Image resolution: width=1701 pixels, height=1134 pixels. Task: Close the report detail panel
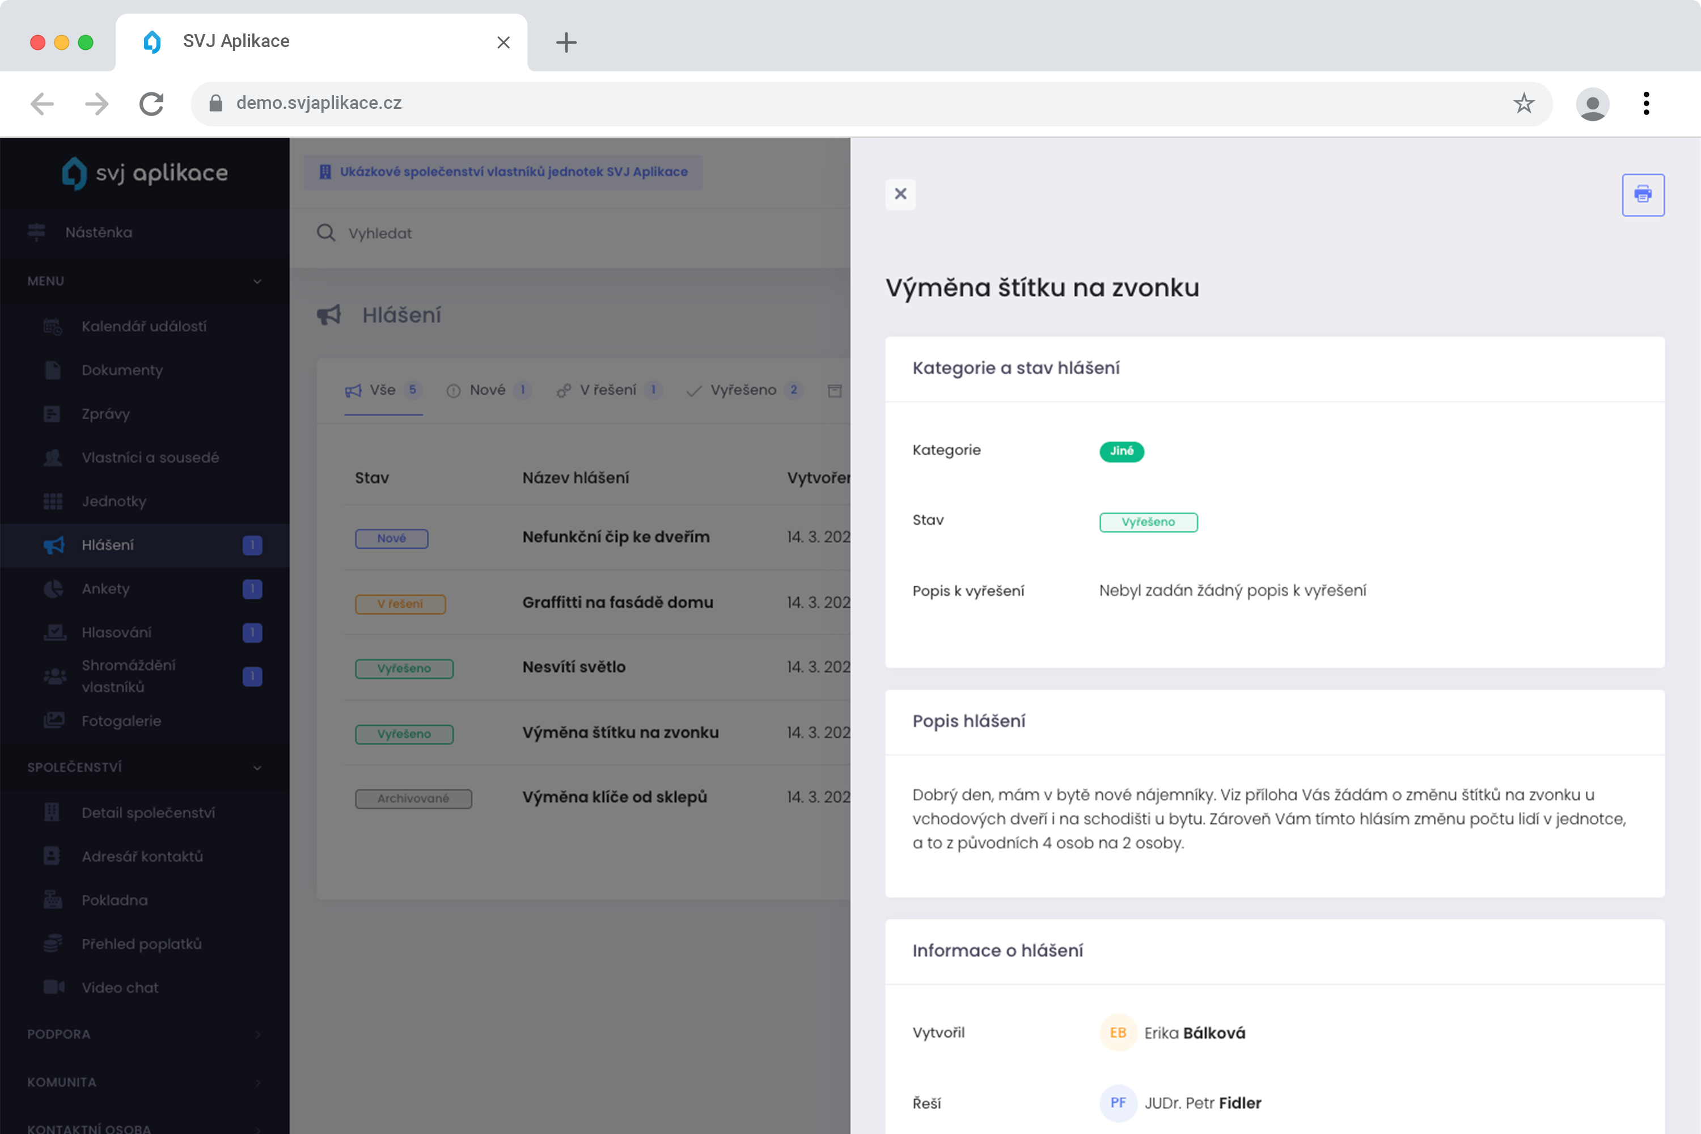[x=900, y=194]
